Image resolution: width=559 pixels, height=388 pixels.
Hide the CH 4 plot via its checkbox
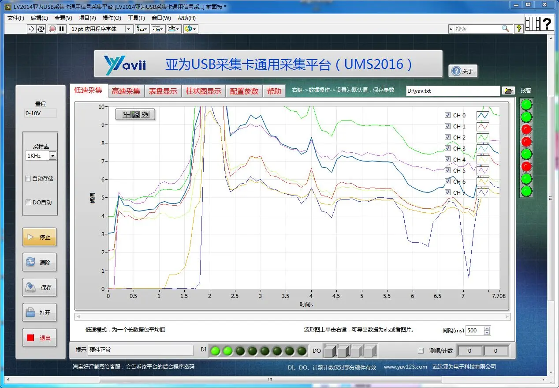(x=447, y=159)
